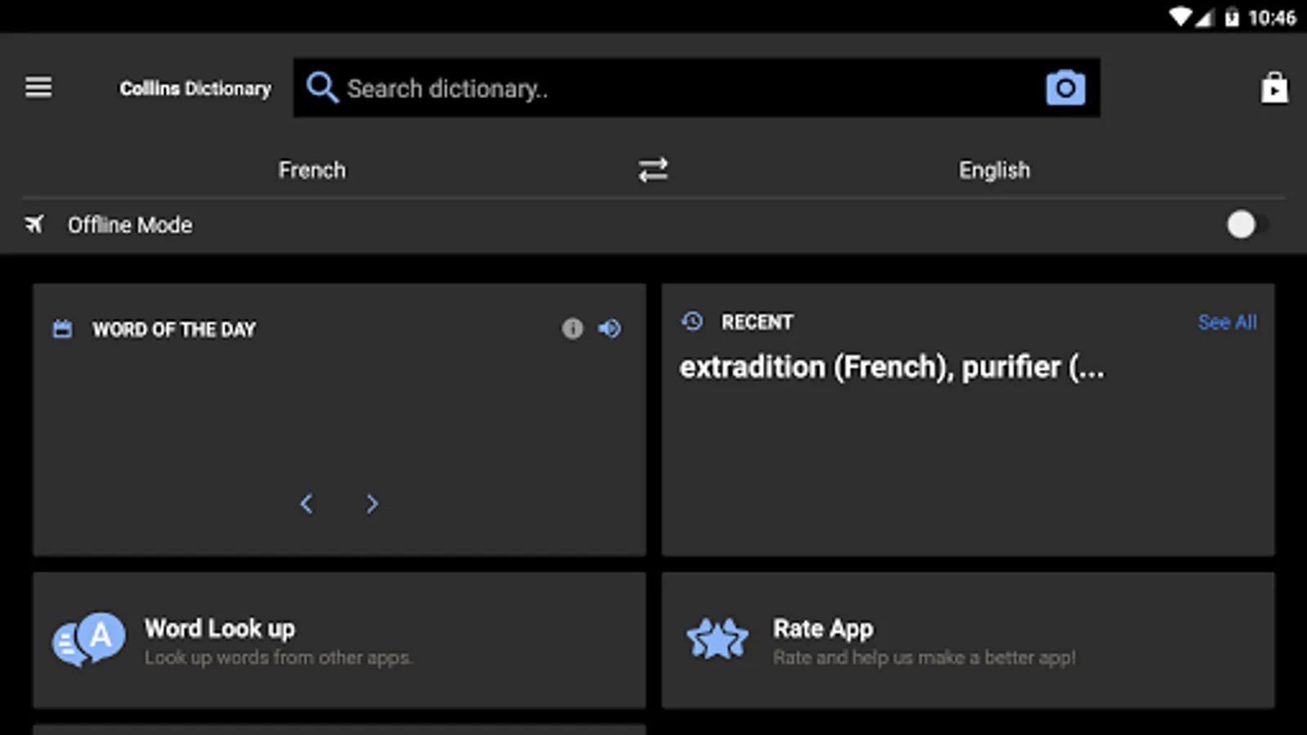Tap the Rate App stars icon
The width and height of the screenshot is (1307, 735).
pos(717,639)
